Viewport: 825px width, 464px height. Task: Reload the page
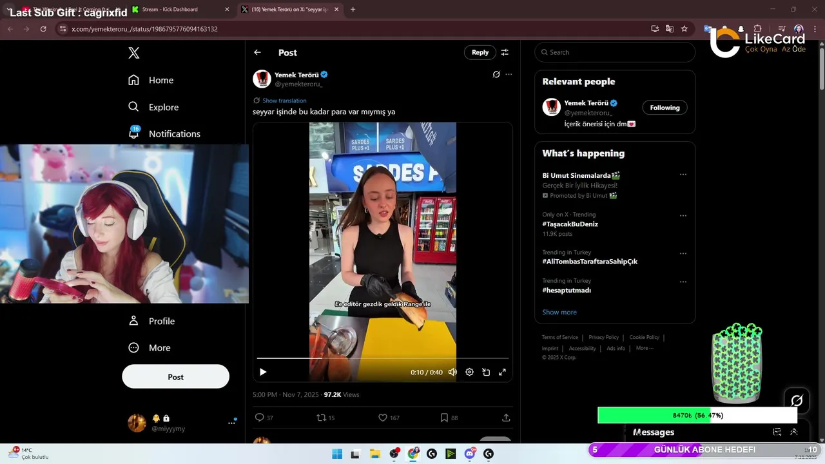43,29
